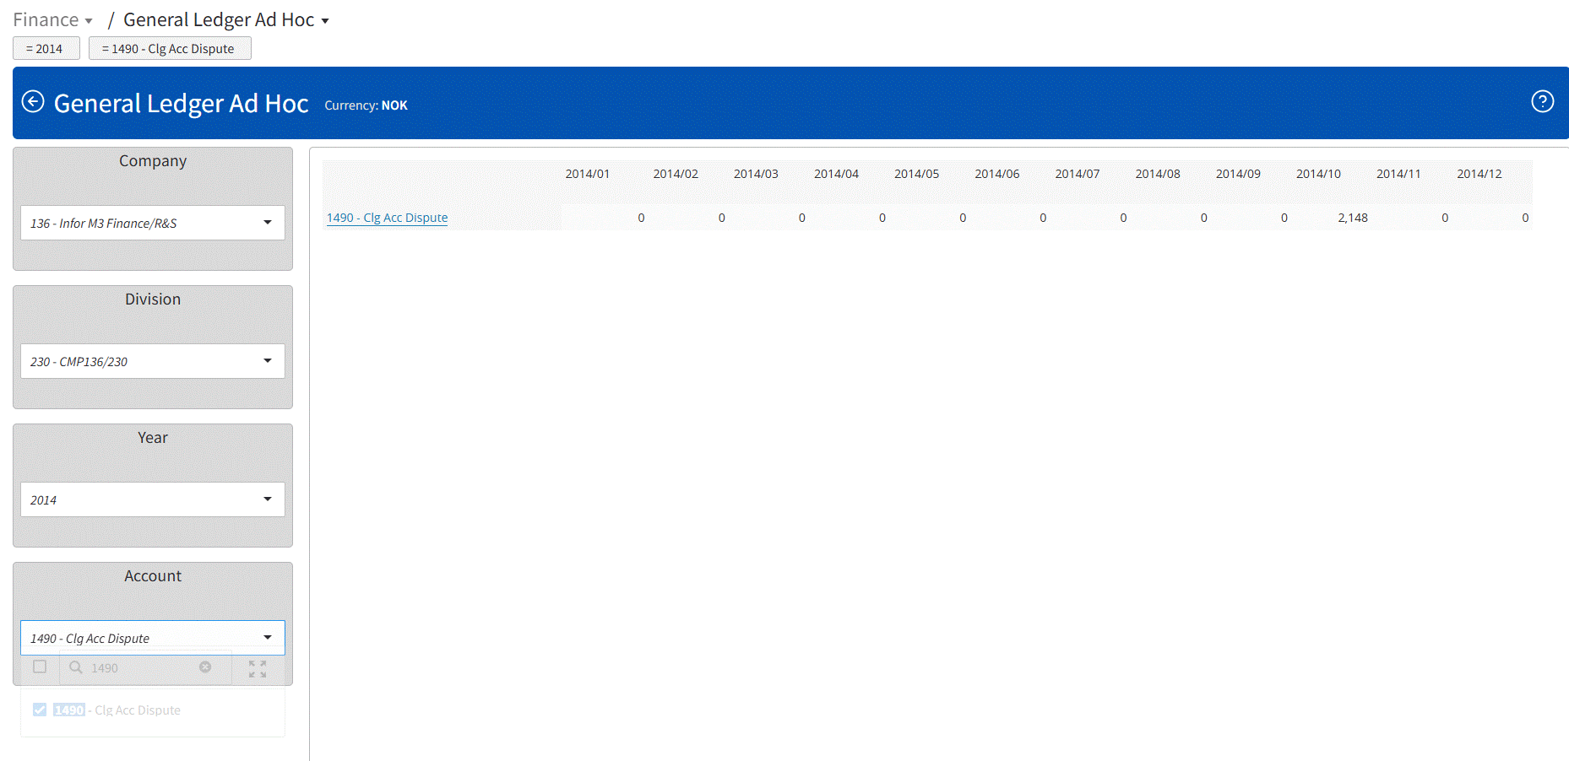Click the magnifier icon in the Account search
Image resolution: width=1569 pixels, height=761 pixels.
(x=75, y=667)
